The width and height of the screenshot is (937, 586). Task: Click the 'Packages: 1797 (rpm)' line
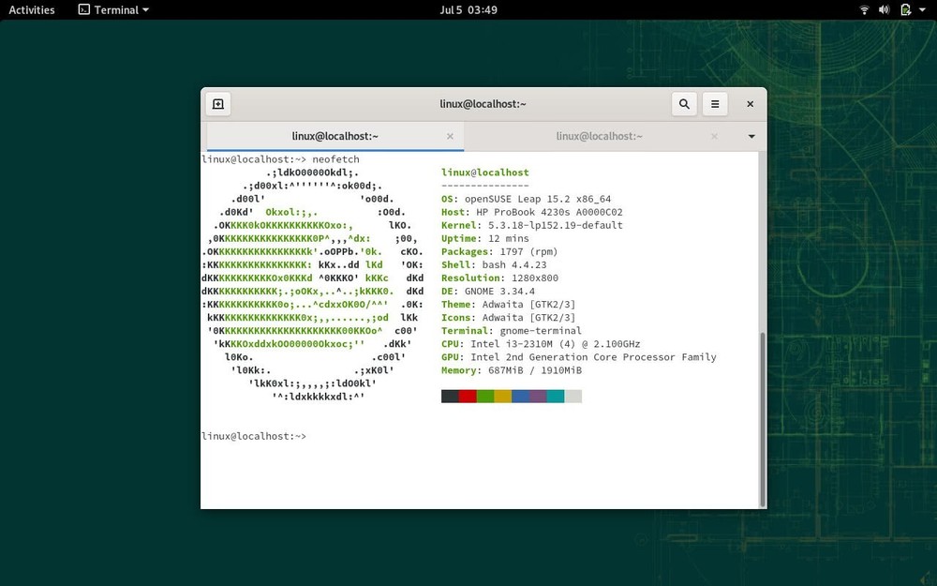pos(499,251)
